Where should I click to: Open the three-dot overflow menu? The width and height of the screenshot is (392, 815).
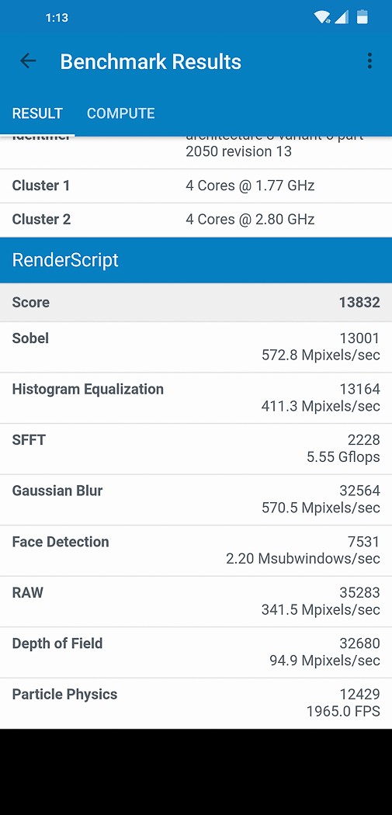[369, 61]
